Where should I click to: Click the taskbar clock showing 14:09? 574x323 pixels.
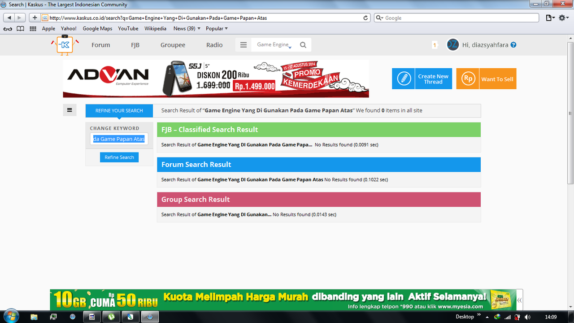coord(550,317)
